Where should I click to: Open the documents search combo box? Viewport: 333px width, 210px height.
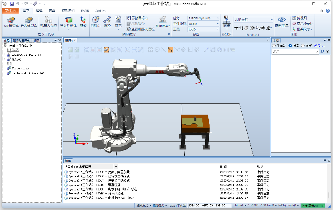[295, 52]
